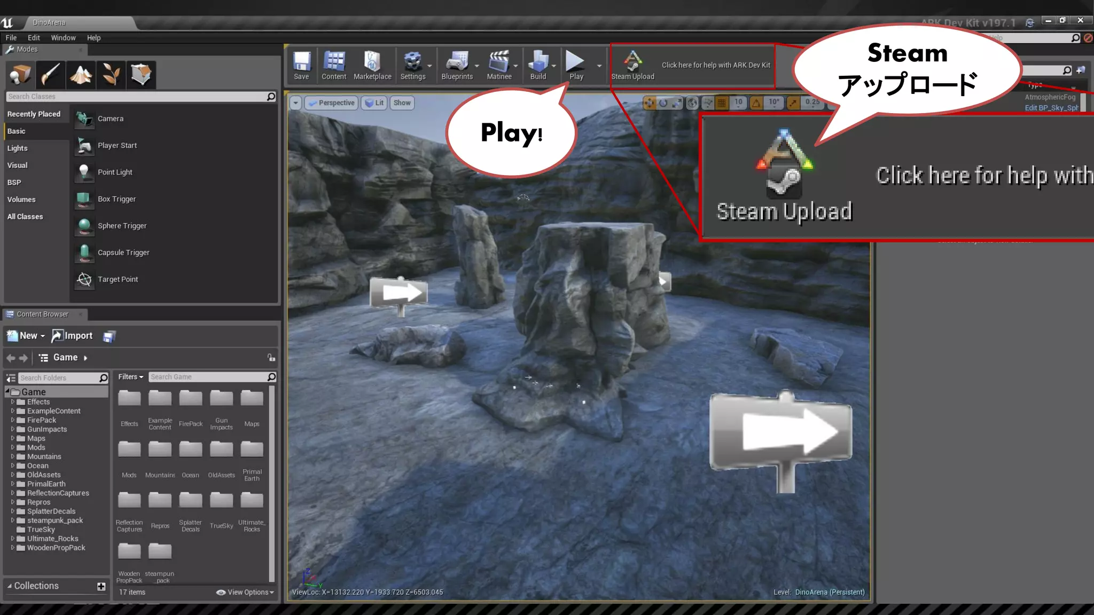Viewport: 1094px width, 615px height.
Task: Open the Filters dropdown
Action: point(130,377)
